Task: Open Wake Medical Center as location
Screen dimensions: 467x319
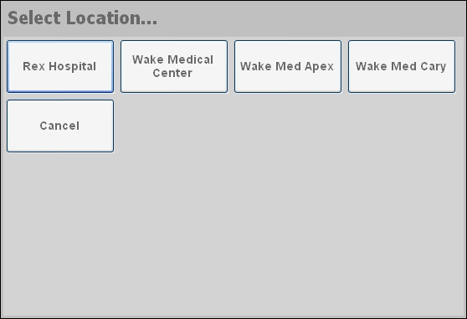Action: [174, 66]
